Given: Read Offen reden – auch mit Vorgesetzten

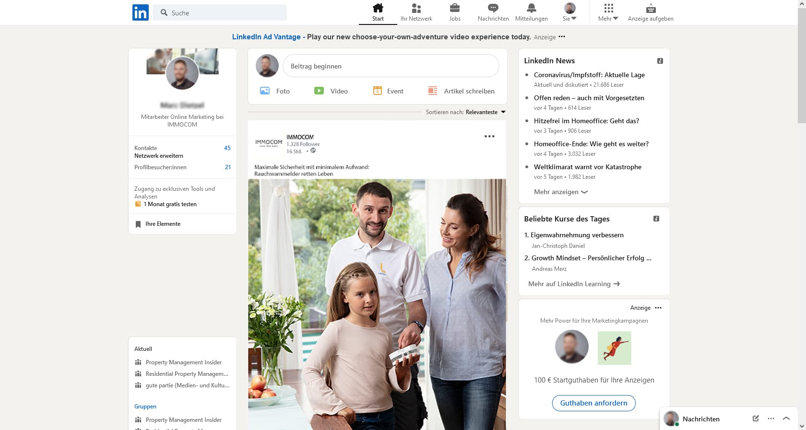Looking at the screenshot, I should pos(589,98).
